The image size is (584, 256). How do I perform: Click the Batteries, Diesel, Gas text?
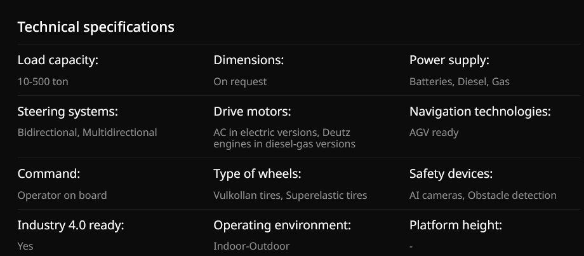click(x=459, y=82)
